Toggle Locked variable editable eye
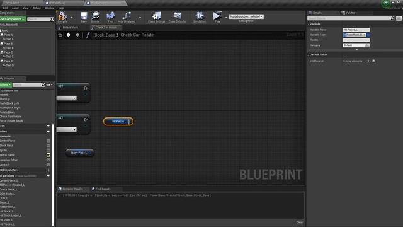Image resolution: width=403 pixels, height=227 pixels. (x=48, y=165)
